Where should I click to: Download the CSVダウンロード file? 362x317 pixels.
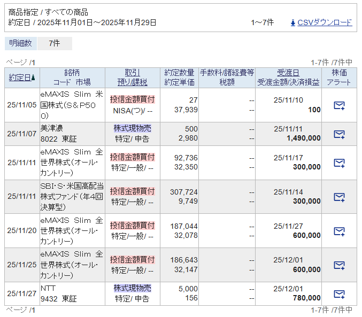coord(325,22)
